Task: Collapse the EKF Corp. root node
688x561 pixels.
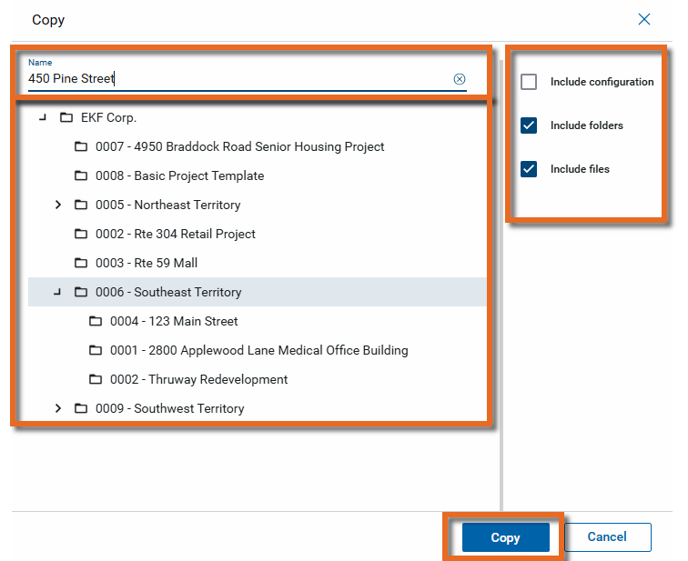Action: coord(43,118)
